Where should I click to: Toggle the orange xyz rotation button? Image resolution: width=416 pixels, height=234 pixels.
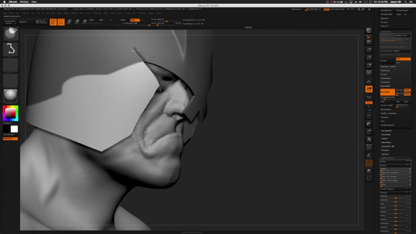click(369, 102)
